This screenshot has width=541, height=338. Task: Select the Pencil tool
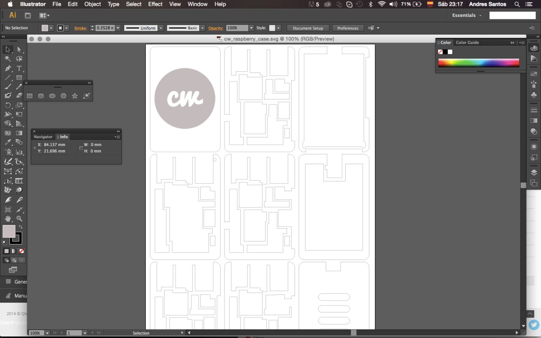click(x=19, y=87)
